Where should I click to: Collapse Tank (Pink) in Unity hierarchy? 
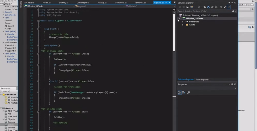tap(3, 31)
